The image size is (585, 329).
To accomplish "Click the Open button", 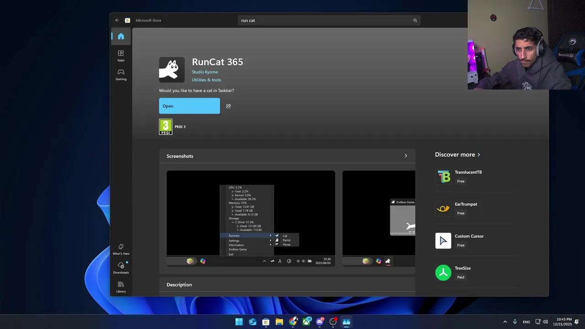I will point(189,106).
